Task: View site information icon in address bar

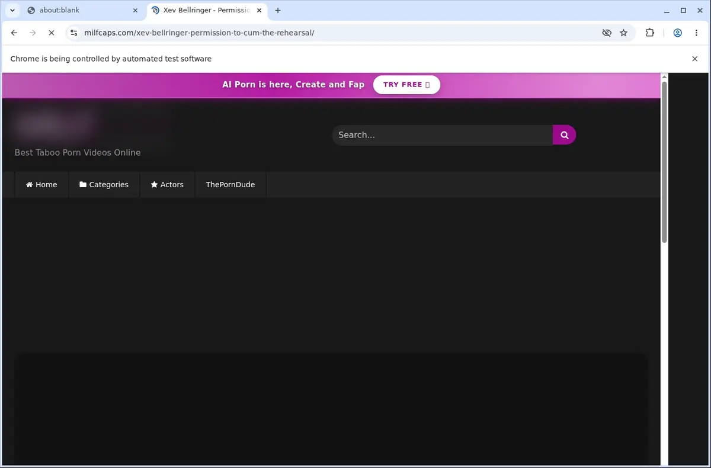Action: click(73, 33)
